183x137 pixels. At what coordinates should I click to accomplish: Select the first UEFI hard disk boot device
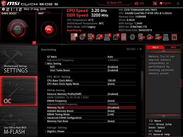pos(74,37)
